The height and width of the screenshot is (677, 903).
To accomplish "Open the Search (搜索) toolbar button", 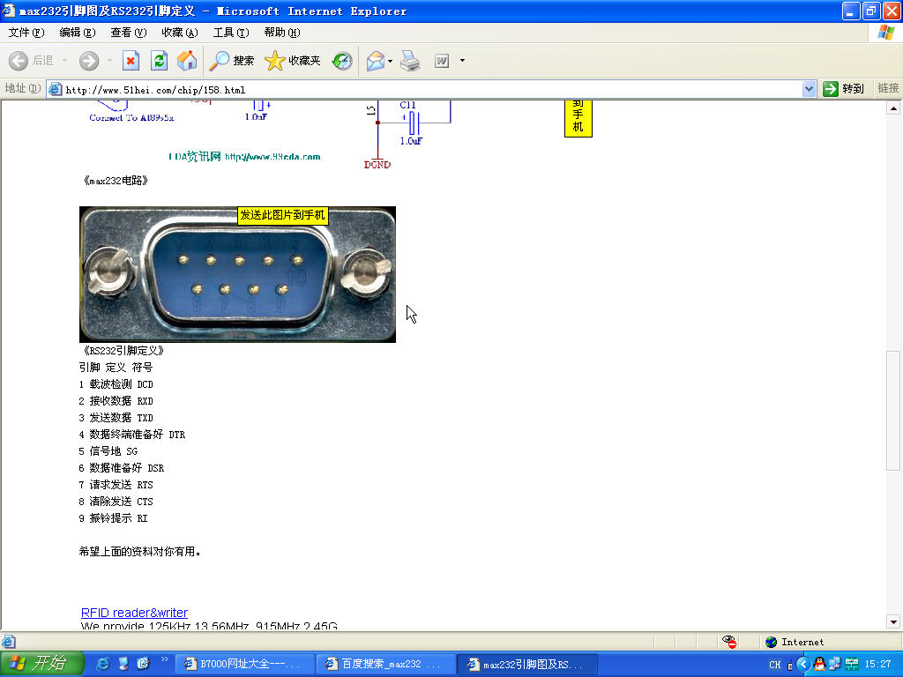I will tap(232, 61).
